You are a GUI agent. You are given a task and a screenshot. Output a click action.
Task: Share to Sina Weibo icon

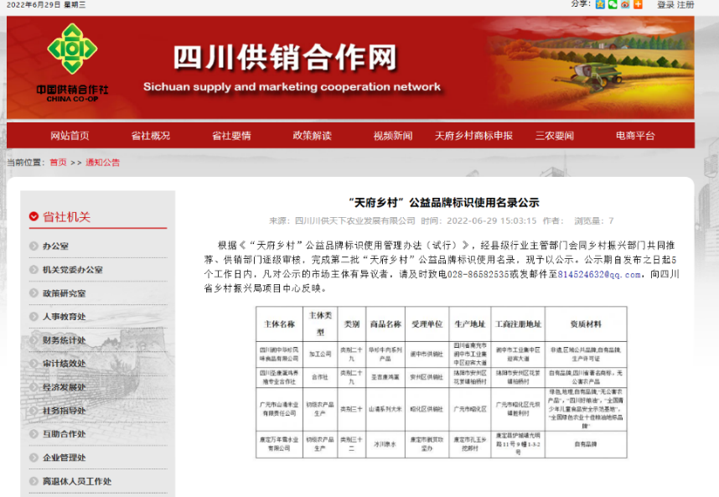[x=625, y=4]
